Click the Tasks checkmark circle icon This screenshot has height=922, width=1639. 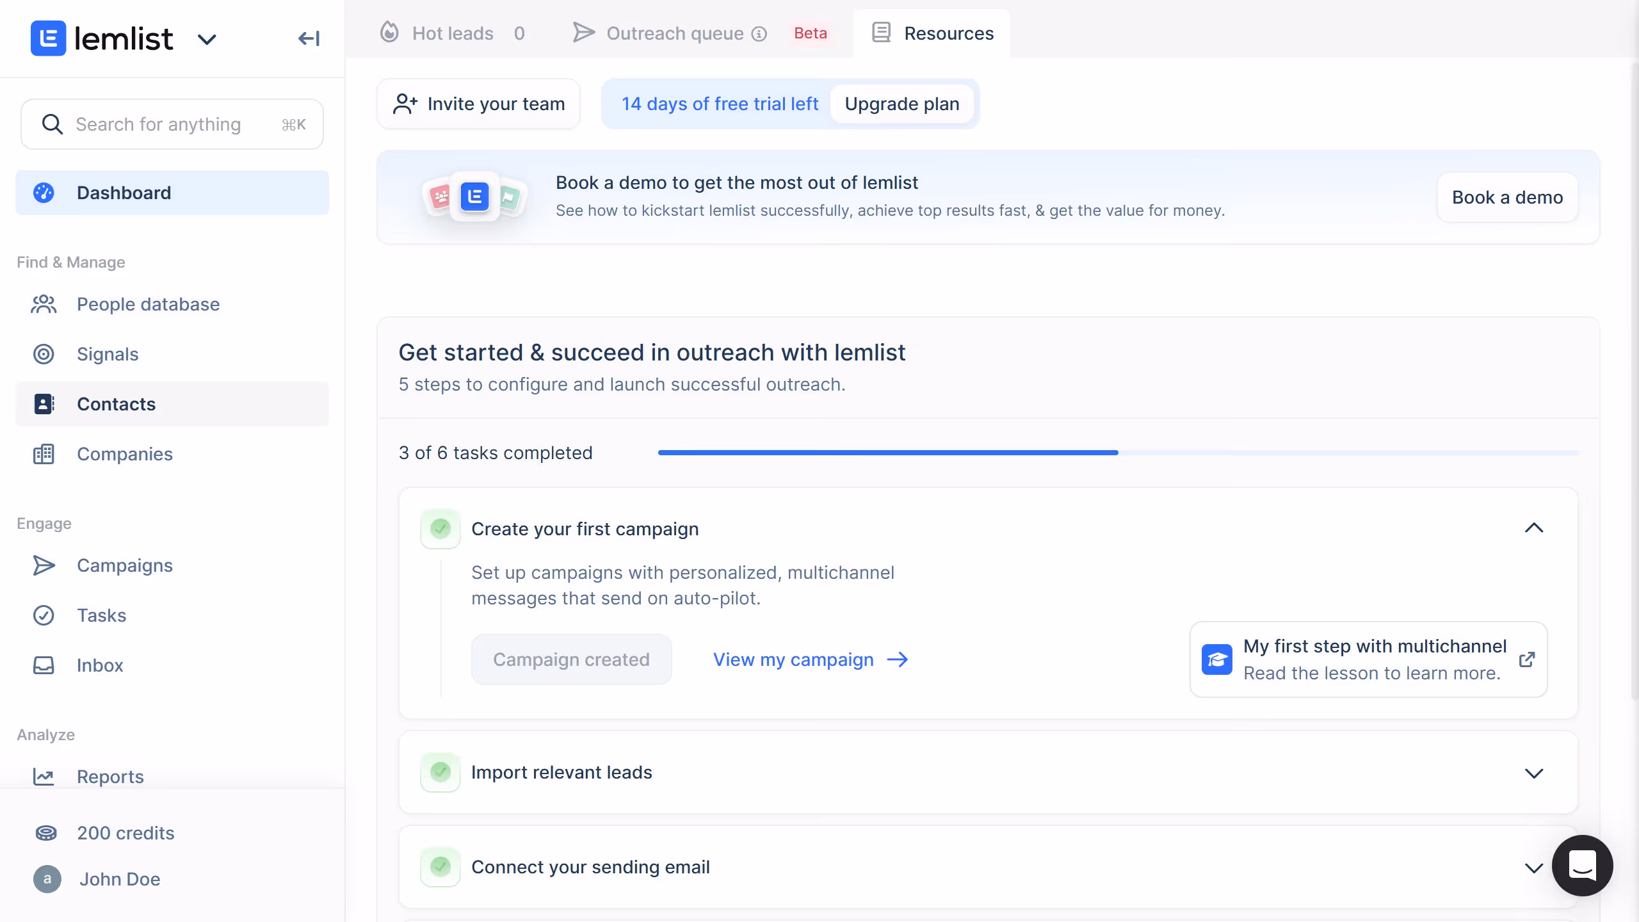click(x=44, y=615)
